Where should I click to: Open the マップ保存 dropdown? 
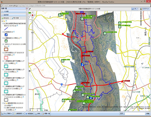[7, 114]
